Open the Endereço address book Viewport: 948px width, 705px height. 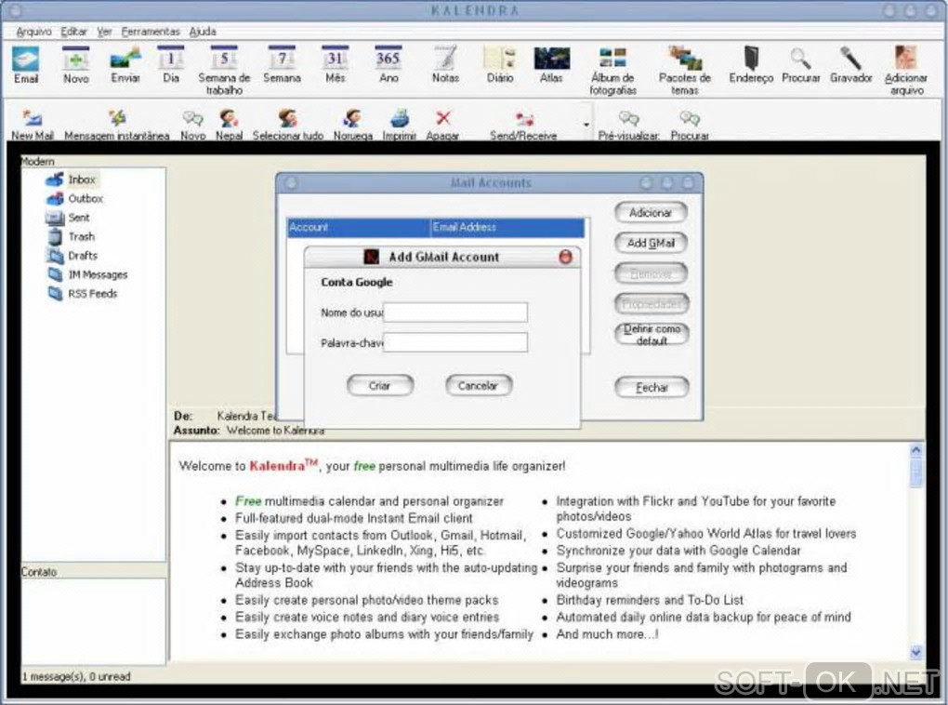751,65
